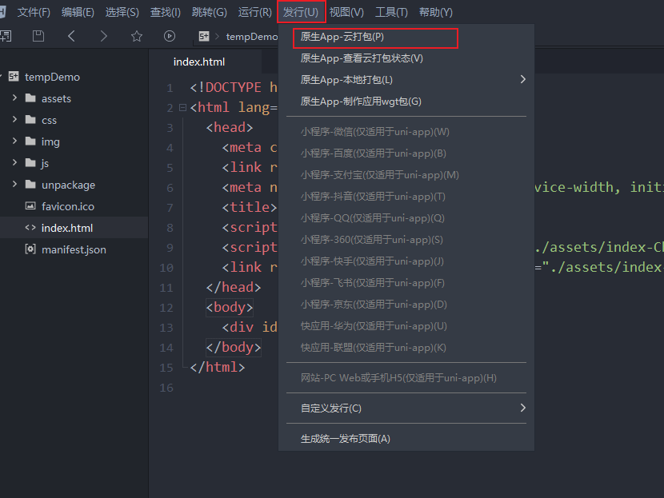Select the assets folder name
This screenshot has height=498, width=664.
click(56, 98)
